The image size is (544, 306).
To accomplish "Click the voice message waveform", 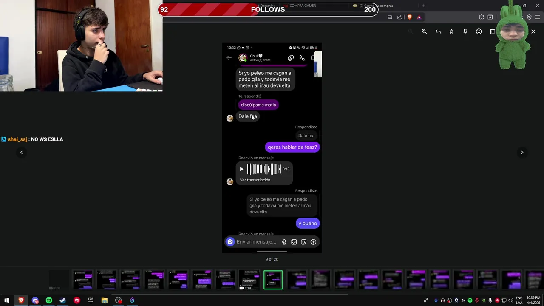I will (264, 169).
